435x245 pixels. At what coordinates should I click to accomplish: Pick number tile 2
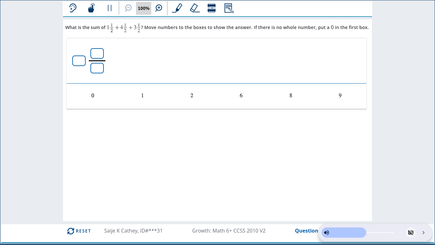pyautogui.click(x=192, y=95)
